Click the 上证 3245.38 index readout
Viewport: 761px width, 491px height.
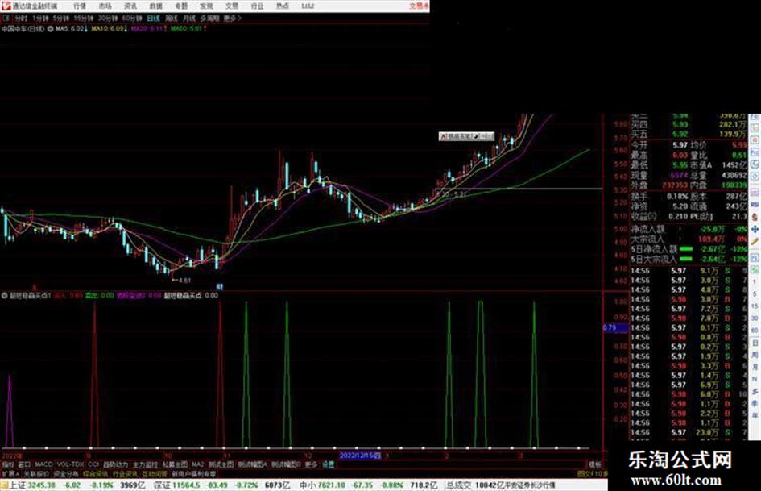[32, 485]
